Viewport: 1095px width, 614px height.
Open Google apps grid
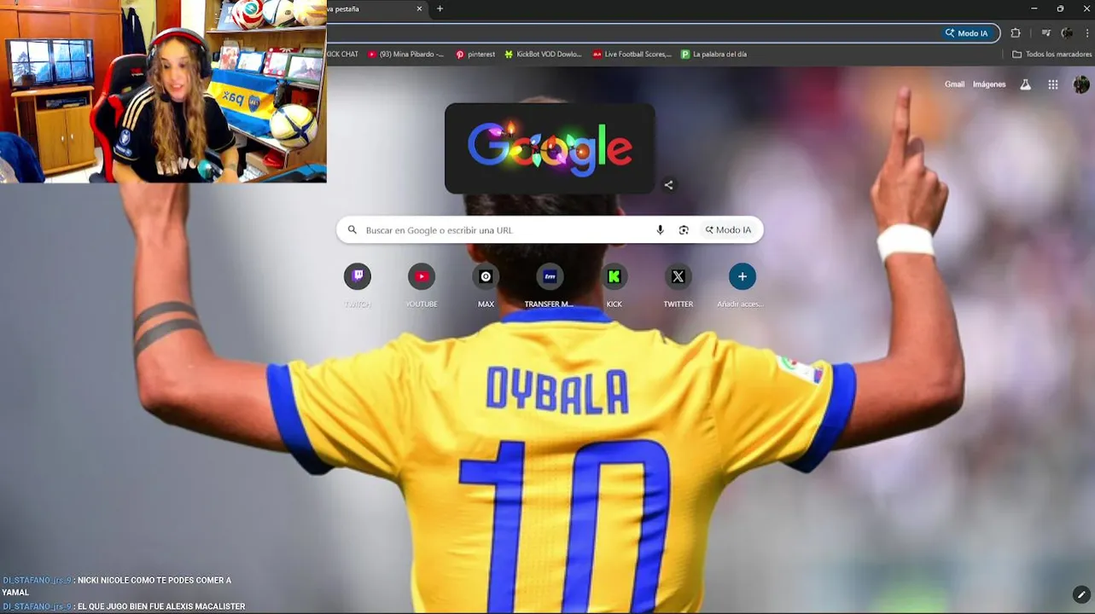coord(1053,84)
